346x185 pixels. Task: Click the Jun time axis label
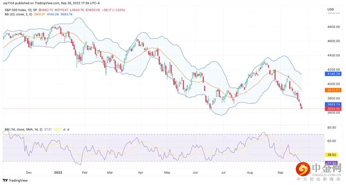click(195, 172)
